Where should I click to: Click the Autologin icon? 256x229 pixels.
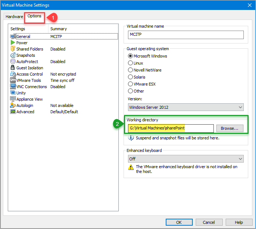[13, 105]
